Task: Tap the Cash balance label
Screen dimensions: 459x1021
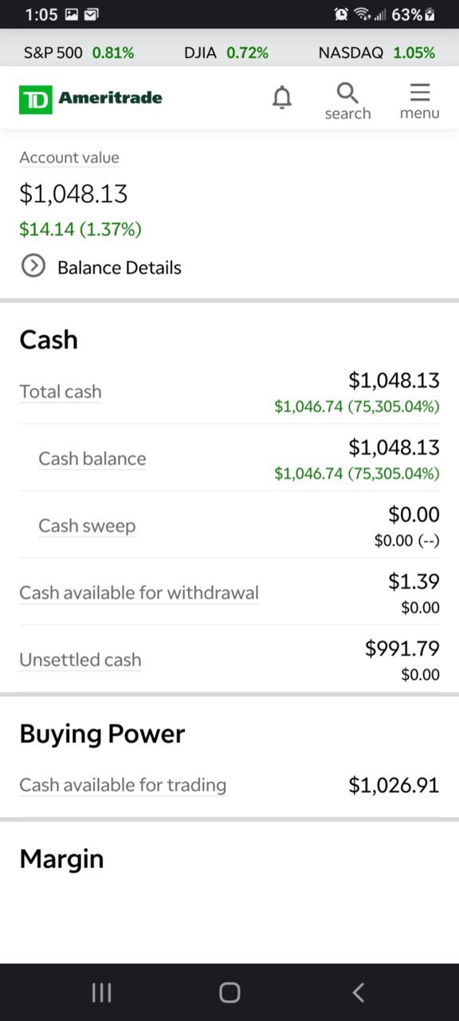Action: (x=92, y=459)
